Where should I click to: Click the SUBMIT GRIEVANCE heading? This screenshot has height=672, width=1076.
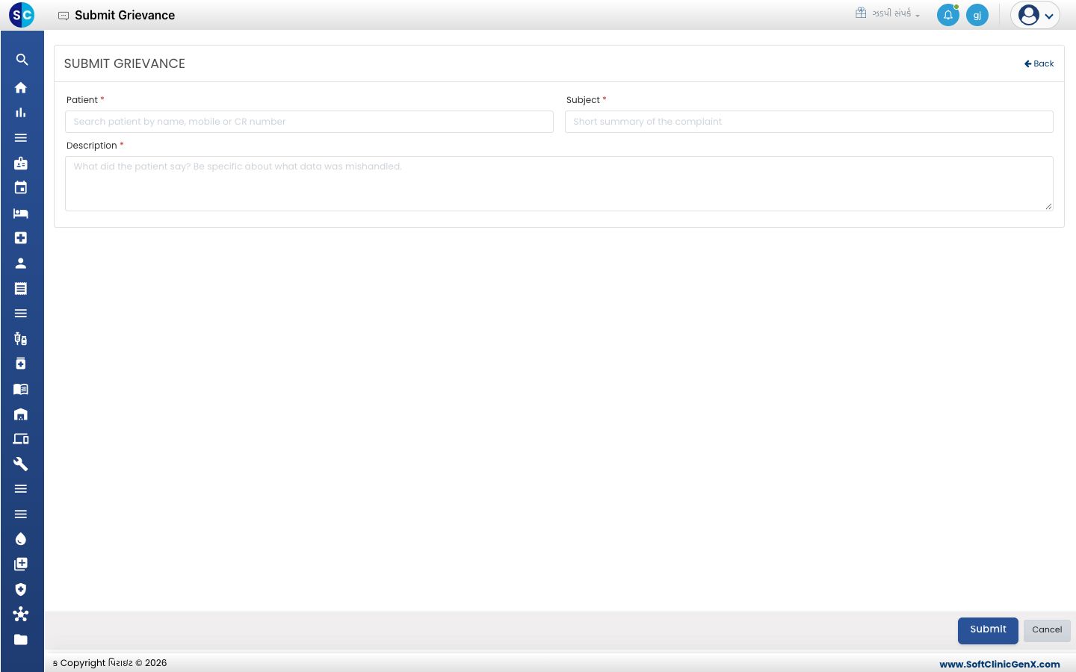(125, 63)
